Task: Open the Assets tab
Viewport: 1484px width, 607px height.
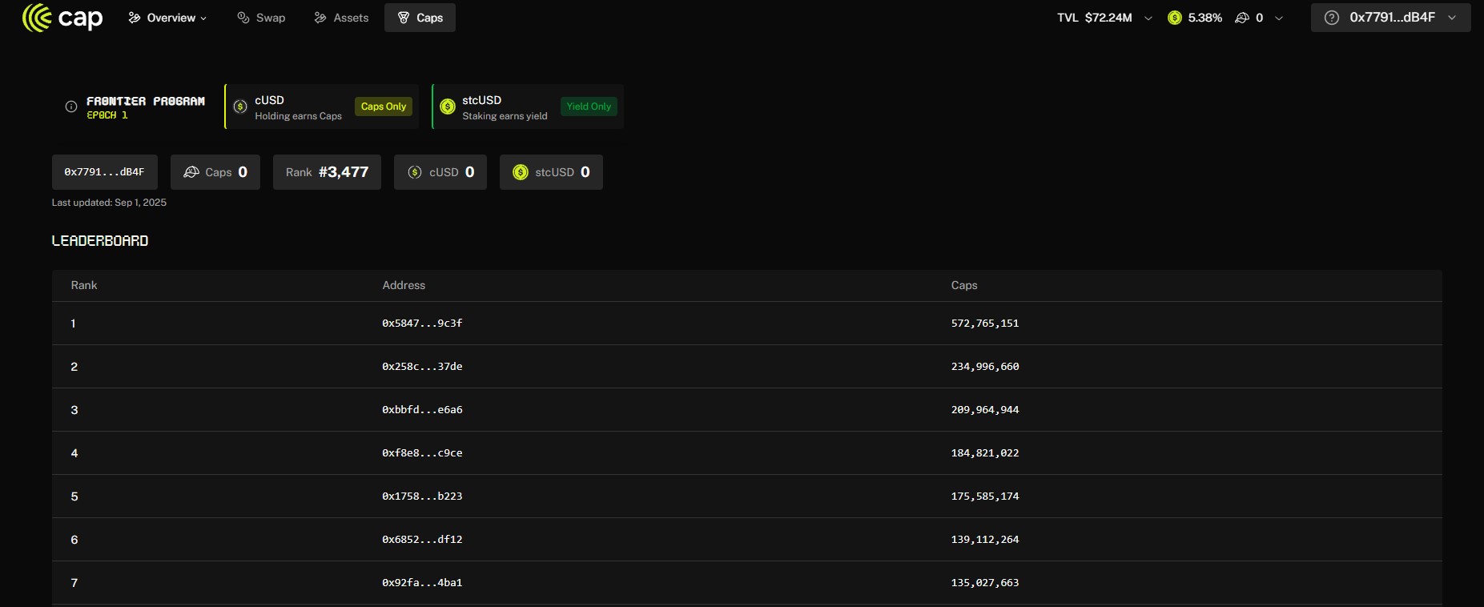Action: pyautogui.click(x=341, y=18)
